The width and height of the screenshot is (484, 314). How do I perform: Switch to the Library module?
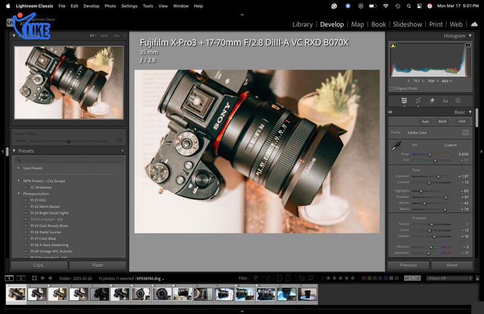(302, 25)
